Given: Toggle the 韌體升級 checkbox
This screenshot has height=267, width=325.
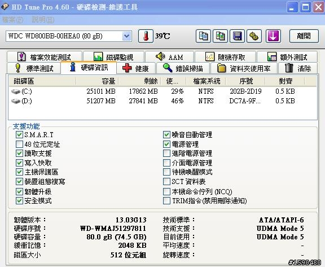Looking at the screenshot, I should [19, 191].
